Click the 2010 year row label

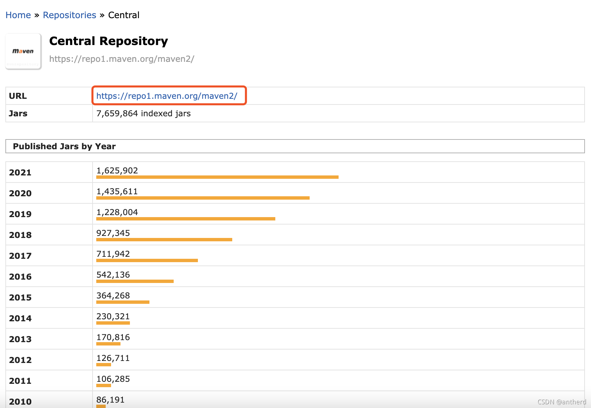(x=20, y=402)
